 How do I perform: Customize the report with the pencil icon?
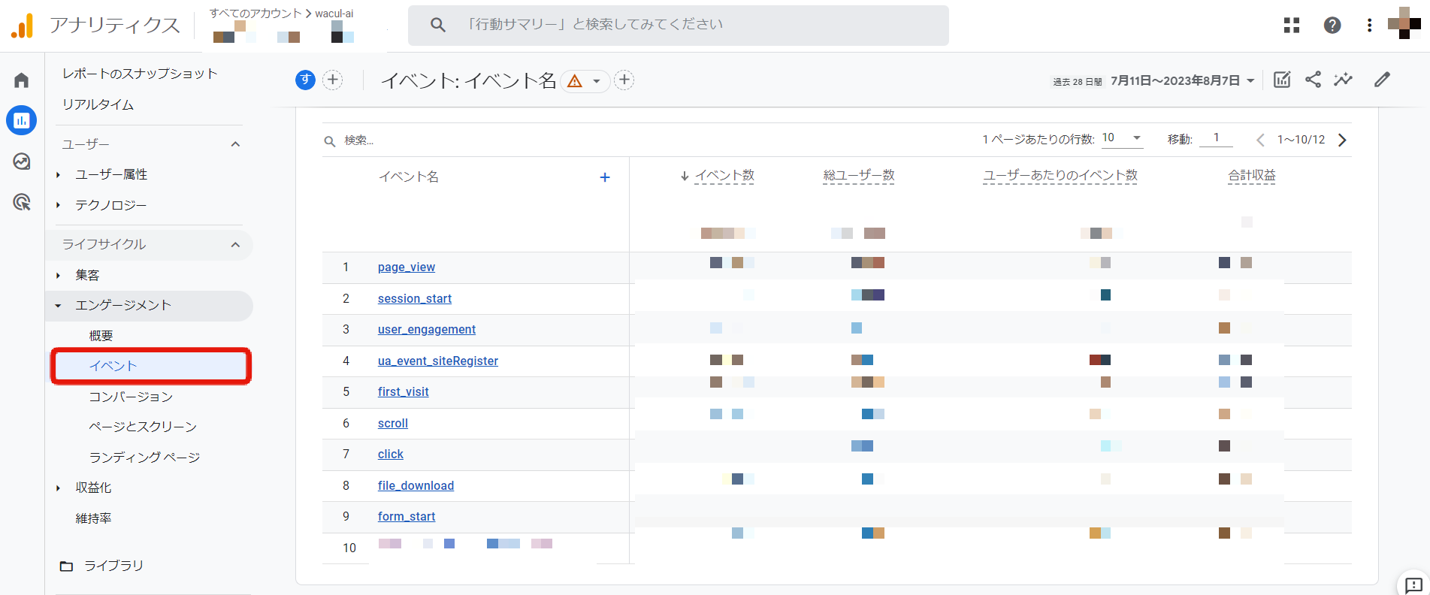(1382, 80)
